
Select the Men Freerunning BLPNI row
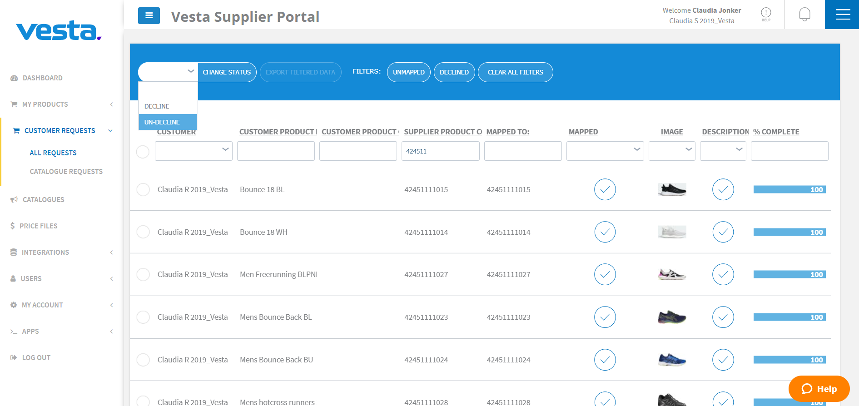pyautogui.click(x=143, y=274)
